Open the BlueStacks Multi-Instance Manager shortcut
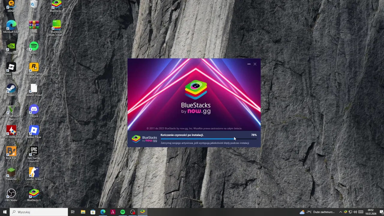The height and width of the screenshot is (216, 384). pos(56,28)
